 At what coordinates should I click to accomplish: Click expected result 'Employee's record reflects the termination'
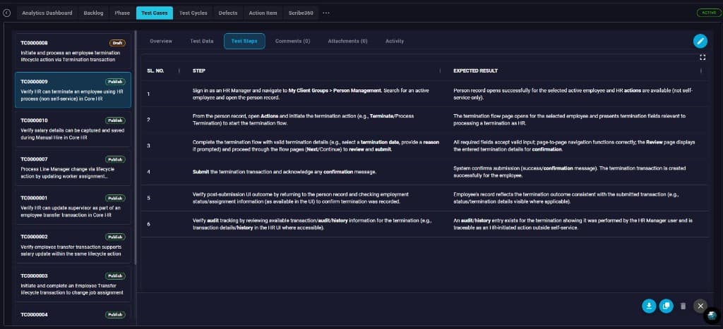[x=566, y=198]
